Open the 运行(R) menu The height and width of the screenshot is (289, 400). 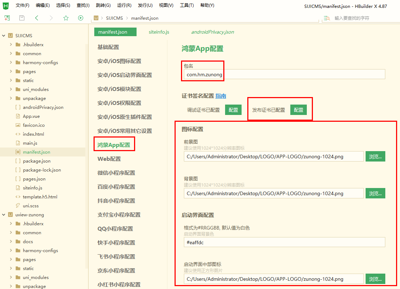(x=124, y=5)
